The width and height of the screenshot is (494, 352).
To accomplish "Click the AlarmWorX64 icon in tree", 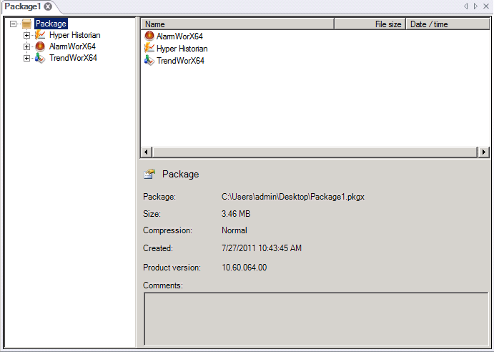I will (x=40, y=47).
